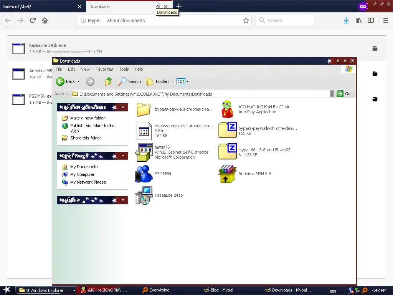Go back in the Mypal browser
This screenshot has height=295, width=393.
tap(8, 20)
